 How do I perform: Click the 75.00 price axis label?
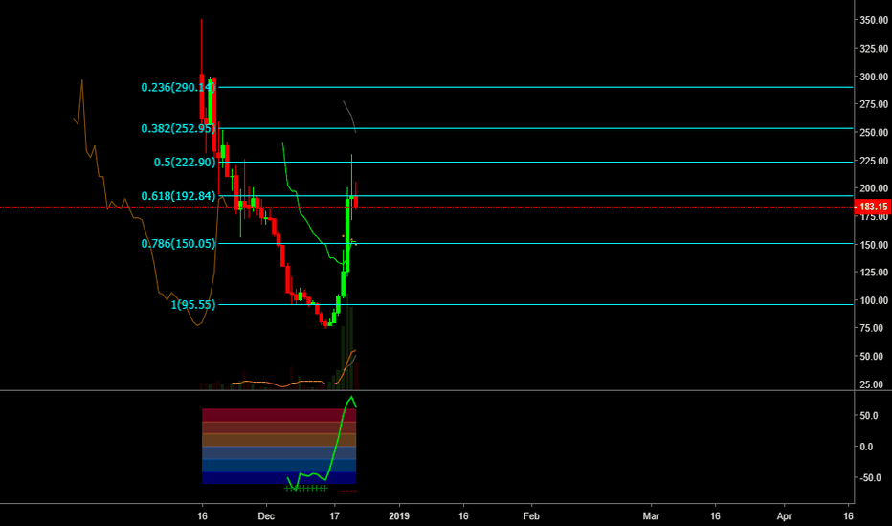pyautogui.click(x=872, y=328)
